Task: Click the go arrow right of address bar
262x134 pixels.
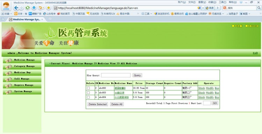Action: pyautogui.click(x=218, y=8)
